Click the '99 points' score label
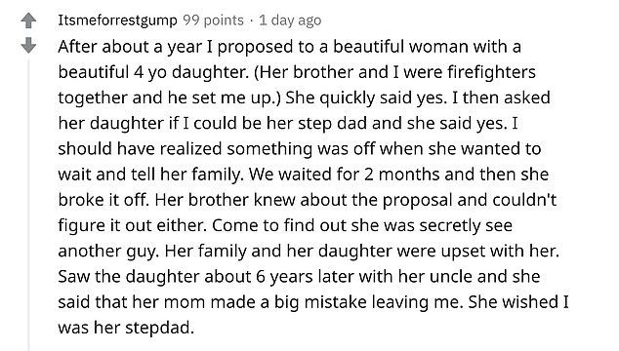Viewport: 619px width, 351px height. (x=213, y=20)
